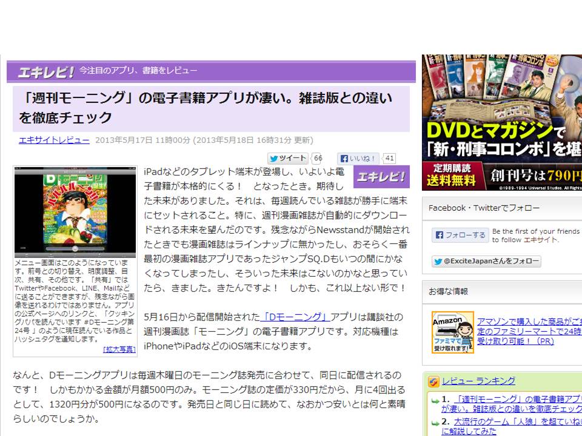This screenshot has height=436, width=582.
Task: Click the like count 41 bubble
Action: click(389, 158)
